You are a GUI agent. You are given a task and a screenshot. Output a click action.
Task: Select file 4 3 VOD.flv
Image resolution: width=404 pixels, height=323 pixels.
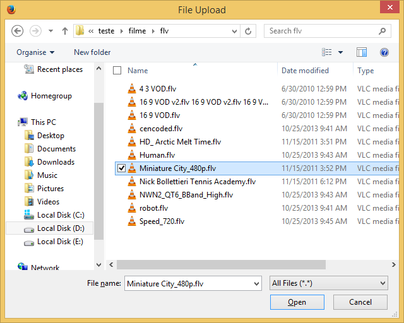[158, 89]
